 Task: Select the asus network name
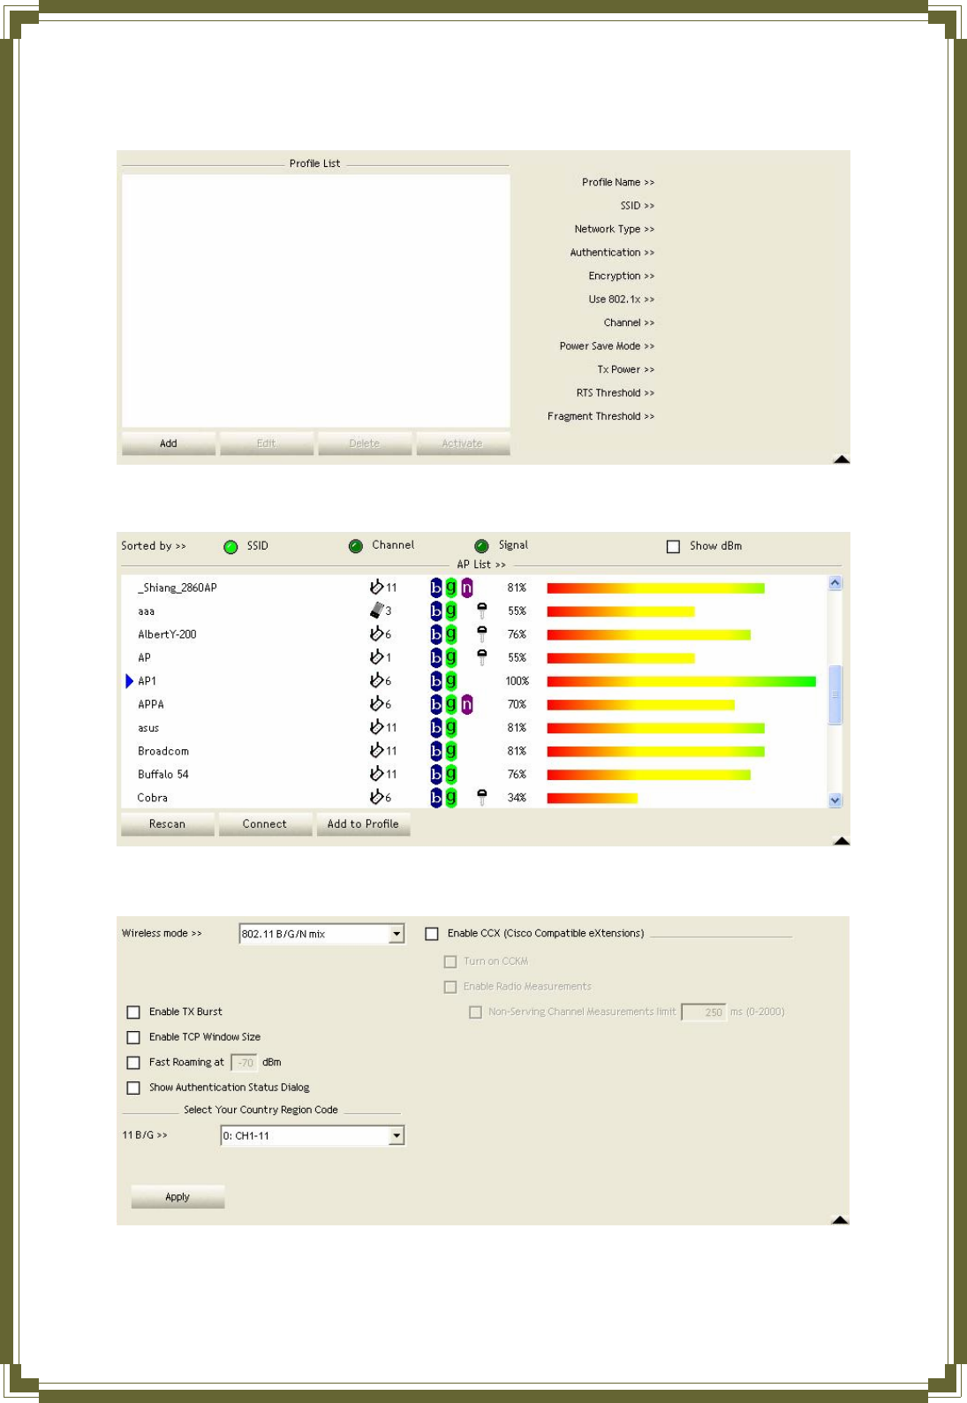(148, 728)
